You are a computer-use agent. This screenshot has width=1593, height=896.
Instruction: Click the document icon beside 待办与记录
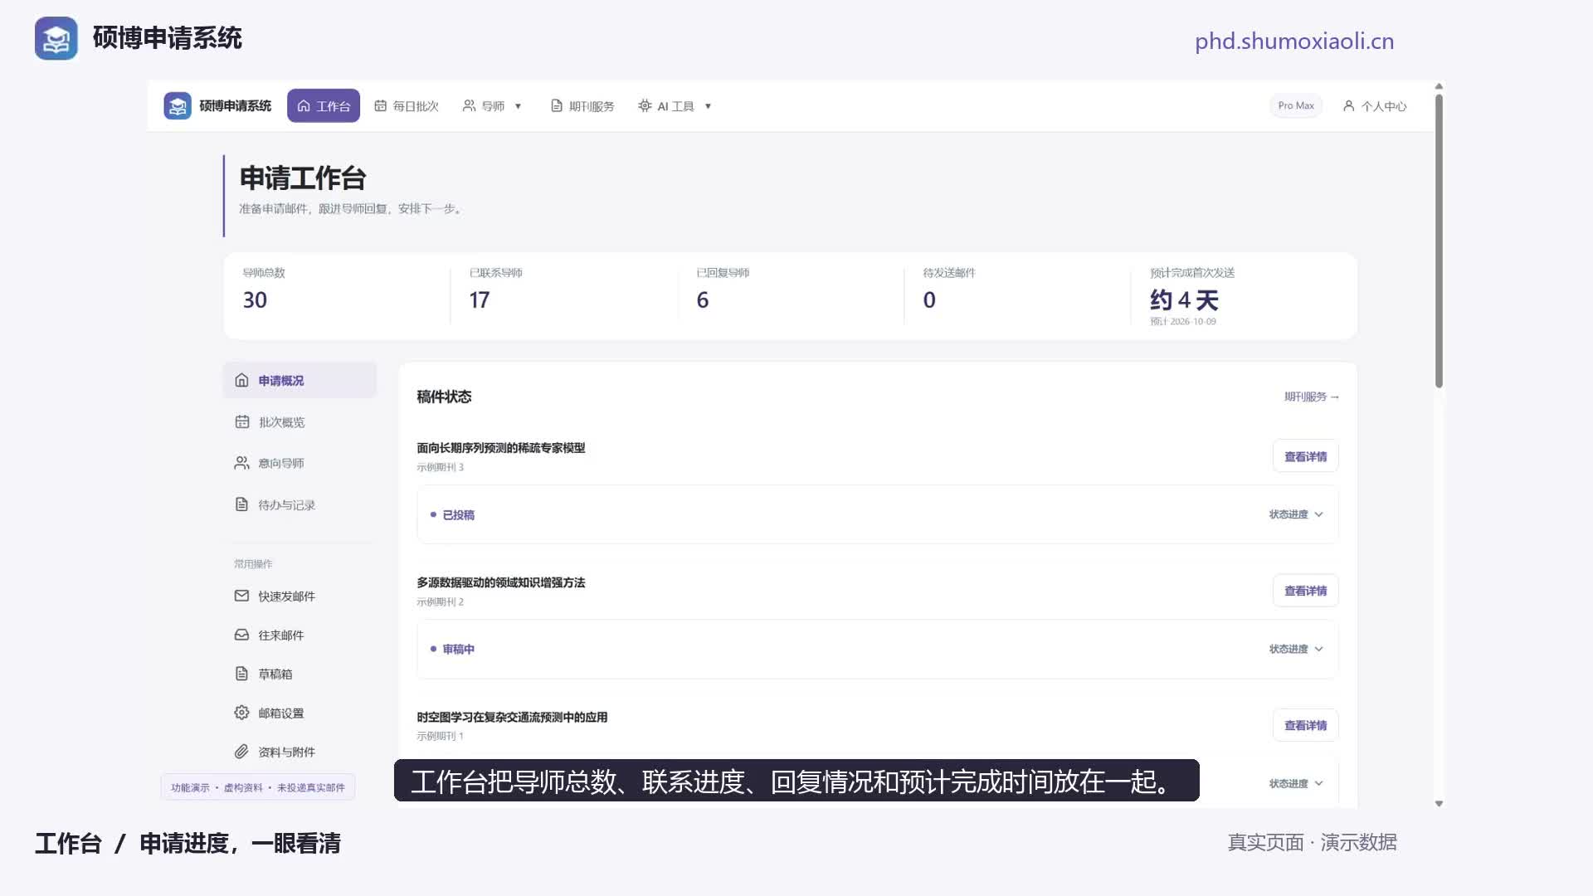(x=241, y=504)
